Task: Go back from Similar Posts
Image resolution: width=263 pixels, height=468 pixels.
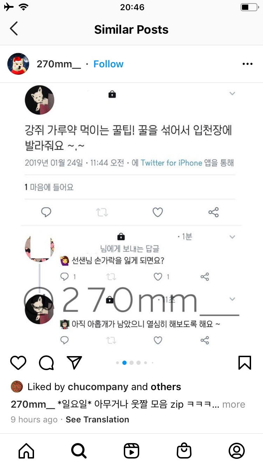Action: [14, 29]
